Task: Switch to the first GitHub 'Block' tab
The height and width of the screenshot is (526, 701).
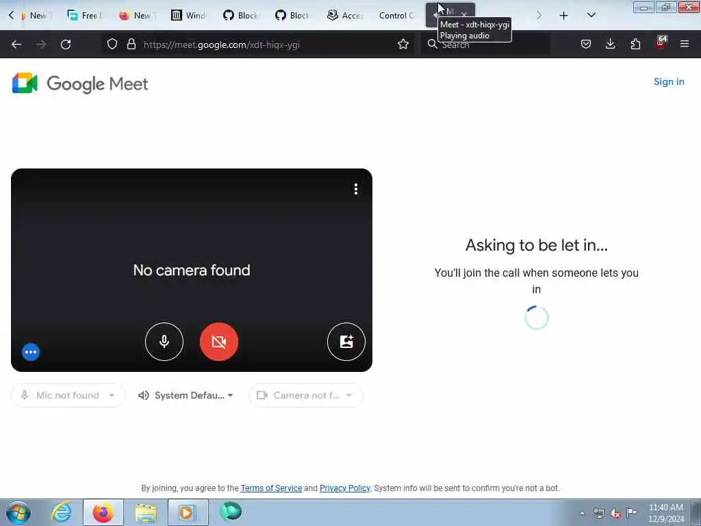Action: 241,16
